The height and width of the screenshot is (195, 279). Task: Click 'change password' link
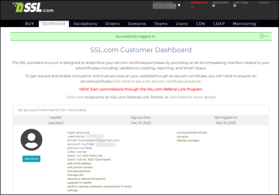coord(79,171)
